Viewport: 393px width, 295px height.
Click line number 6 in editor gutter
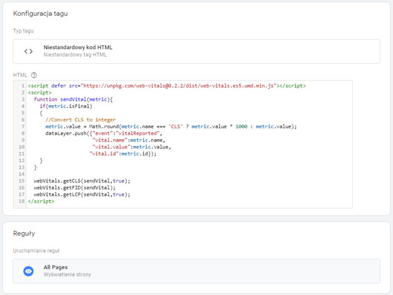point(21,120)
